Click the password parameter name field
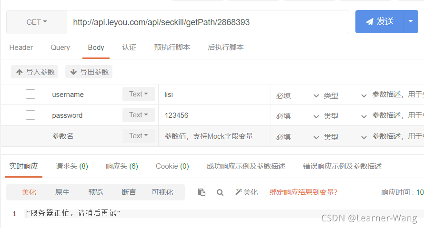424x228 pixels. pos(84,115)
